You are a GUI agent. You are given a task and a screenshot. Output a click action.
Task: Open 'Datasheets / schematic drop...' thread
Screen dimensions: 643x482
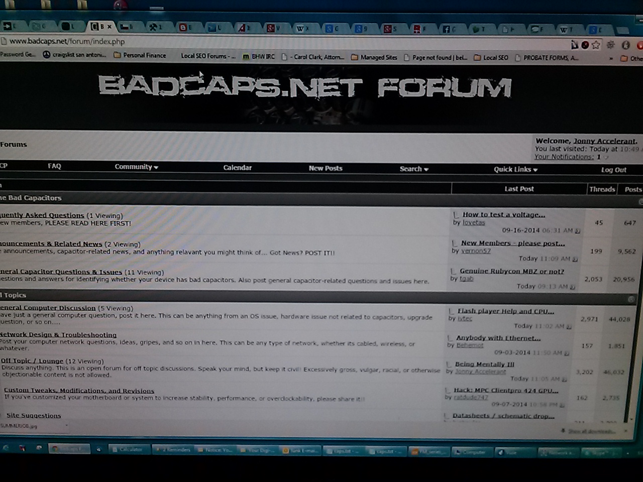[503, 416]
